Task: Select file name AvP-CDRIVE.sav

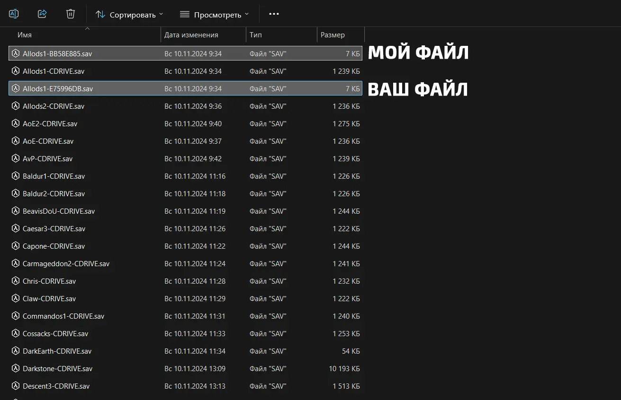Action: click(48, 159)
